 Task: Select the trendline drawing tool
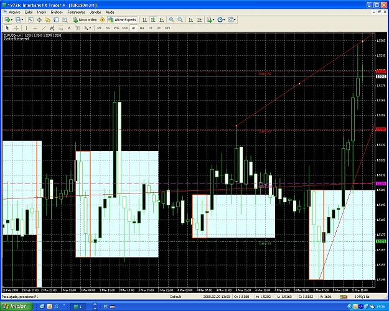(x=44, y=28)
